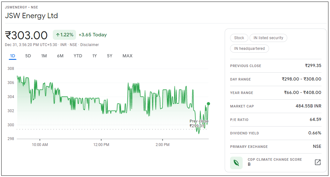Switch chart to 5D range
The image size is (330, 177).
point(28,56)
